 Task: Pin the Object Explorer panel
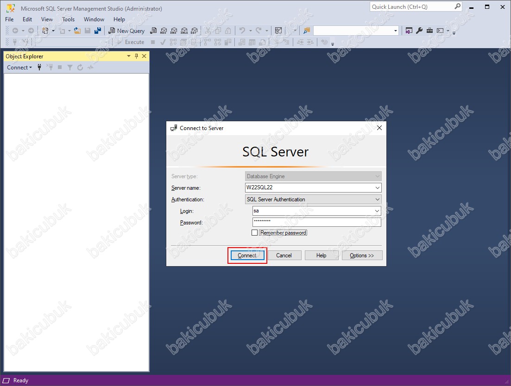137,56
